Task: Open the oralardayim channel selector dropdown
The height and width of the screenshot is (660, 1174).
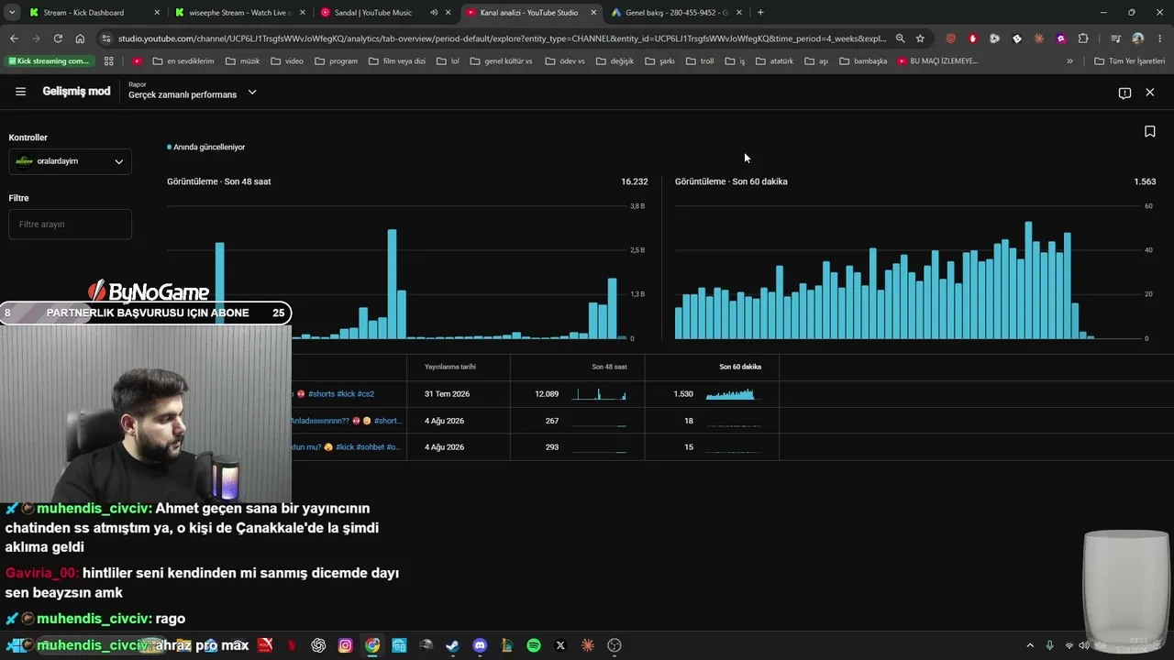Action: (71, 161)
